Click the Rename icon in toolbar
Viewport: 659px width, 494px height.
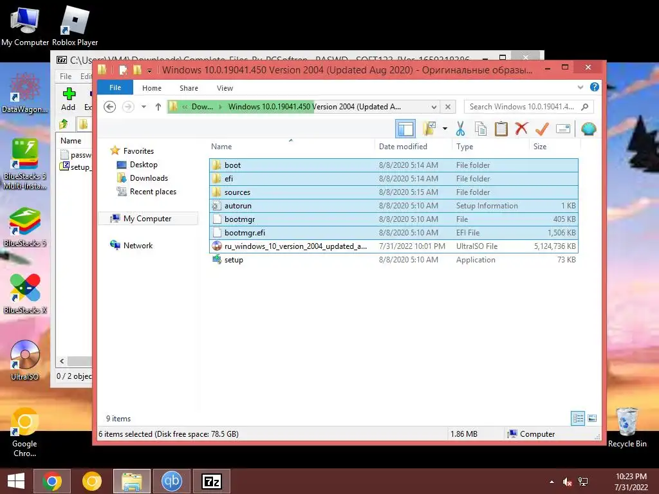(x=562, y=129)
